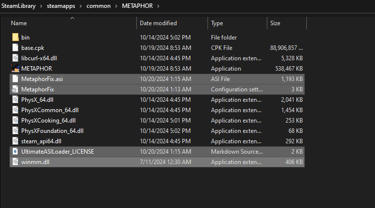This screenshot has width=375, height=208.
Task: Click the Type column header
Action: click(x=217, y=23)
